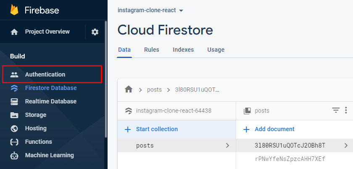353x169 pixels.
Task: Click the Storage image icon in sidebar
Action: tap(14, 115)
